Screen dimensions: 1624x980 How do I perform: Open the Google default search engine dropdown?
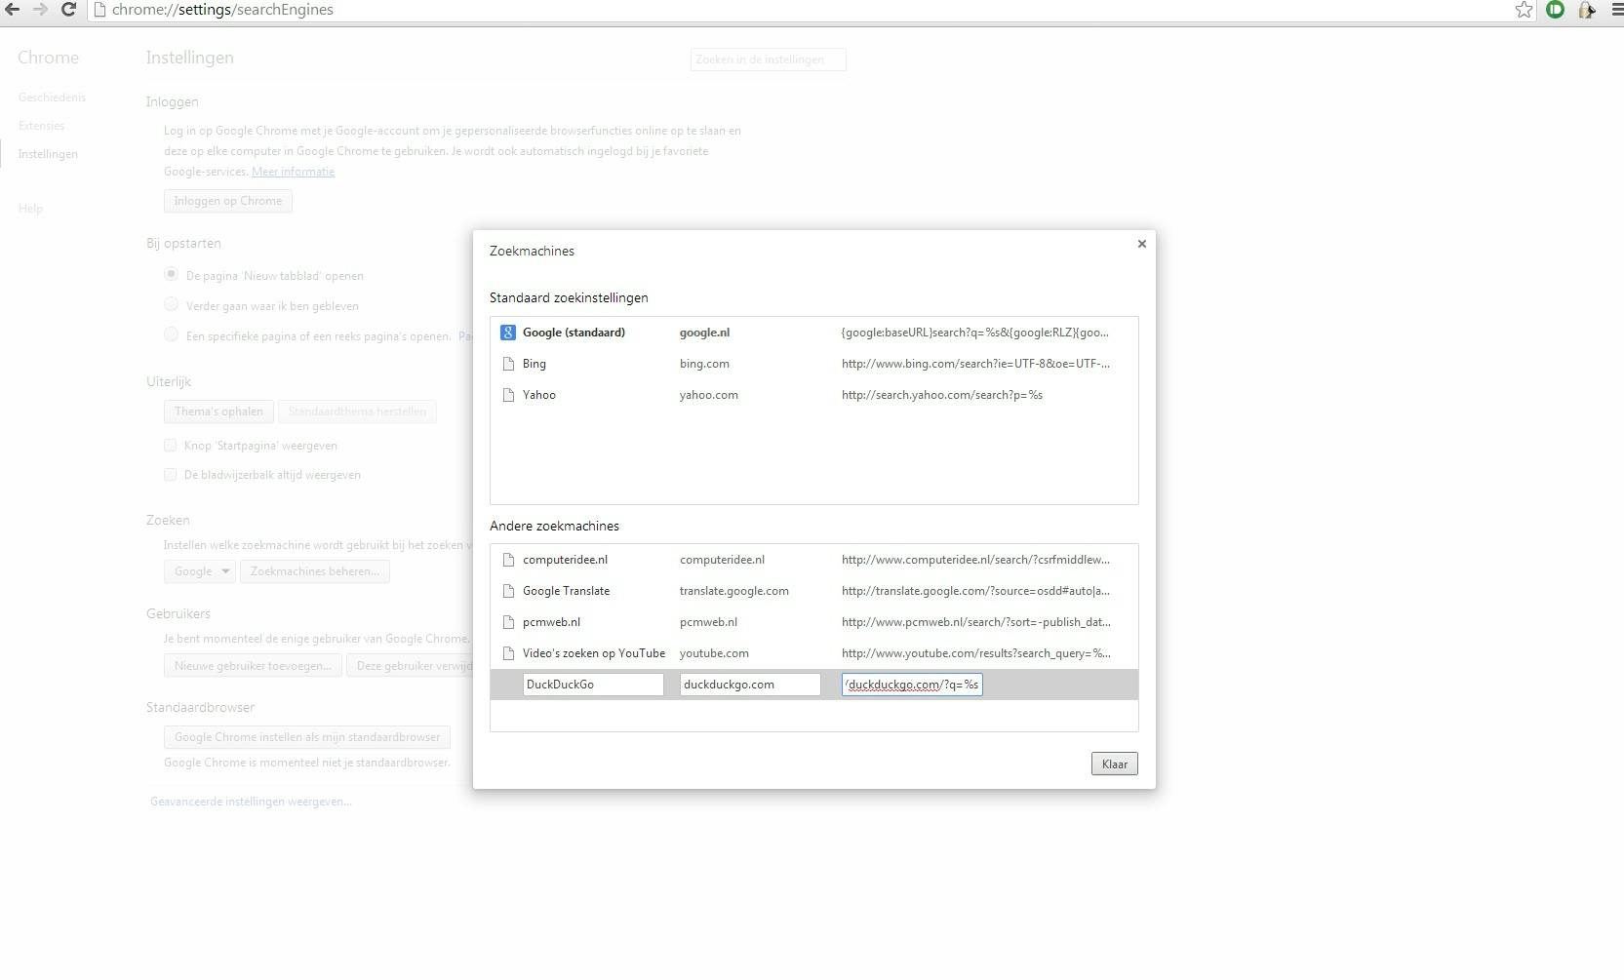tap(199, 571)
